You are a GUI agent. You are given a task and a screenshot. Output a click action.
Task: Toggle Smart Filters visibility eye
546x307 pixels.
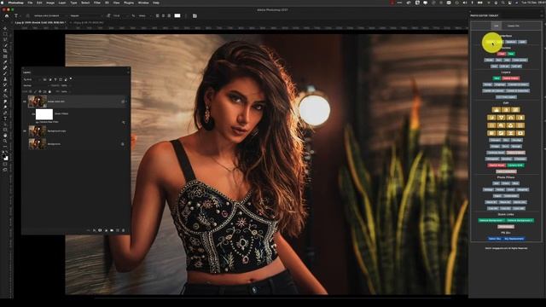33,113
